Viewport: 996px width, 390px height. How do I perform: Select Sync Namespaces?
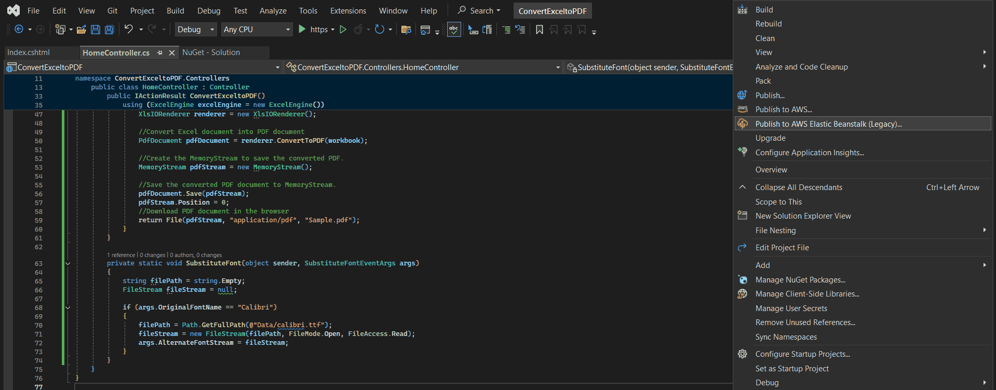tap(863, 337)
